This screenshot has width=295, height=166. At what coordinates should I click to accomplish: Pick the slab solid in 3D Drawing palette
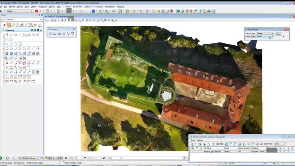click(x=50, y=34)
